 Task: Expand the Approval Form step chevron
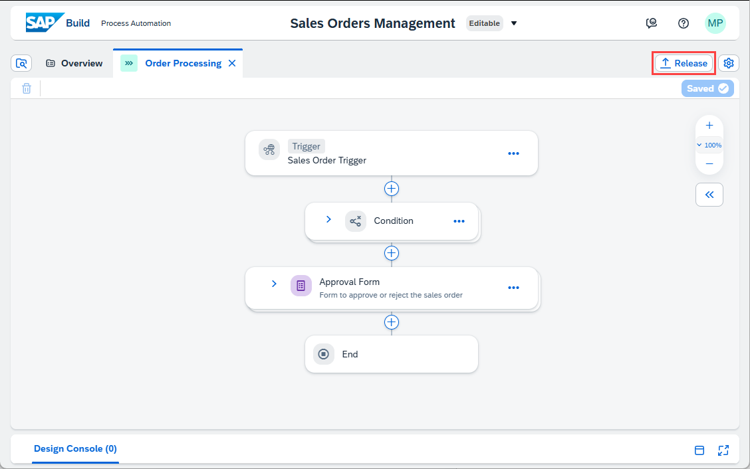pos(274,284)
